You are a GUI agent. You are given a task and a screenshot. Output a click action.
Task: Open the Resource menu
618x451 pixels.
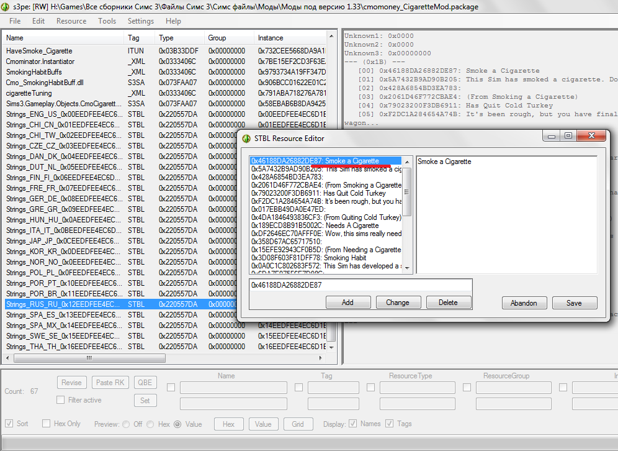pos(71,21)
